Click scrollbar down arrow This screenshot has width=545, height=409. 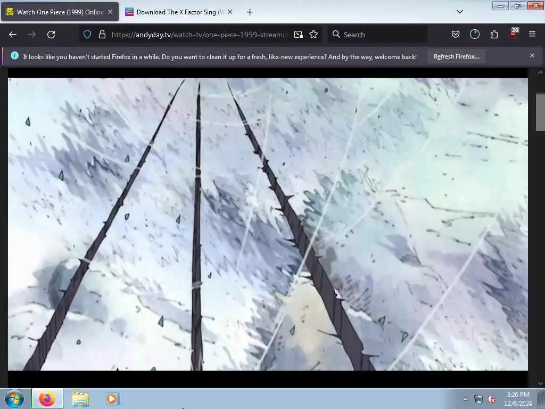click(x=540, y=383)
